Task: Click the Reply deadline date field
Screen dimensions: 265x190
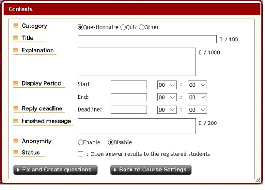Action: [129, 110]
